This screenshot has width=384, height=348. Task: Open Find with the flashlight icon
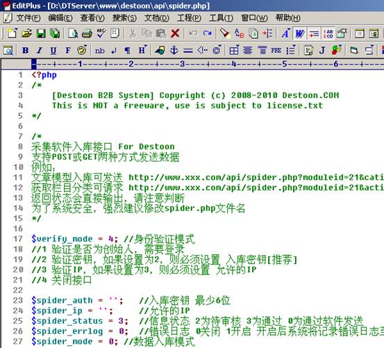tap(224, 33)
